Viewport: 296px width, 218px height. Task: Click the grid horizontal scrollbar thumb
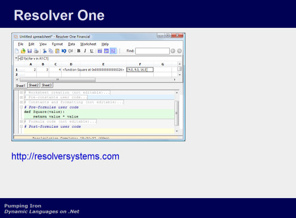click(x=58, y=79)
